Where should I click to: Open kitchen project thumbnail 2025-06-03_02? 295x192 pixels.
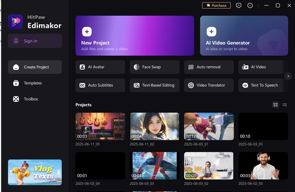click(x=209, y=165)
